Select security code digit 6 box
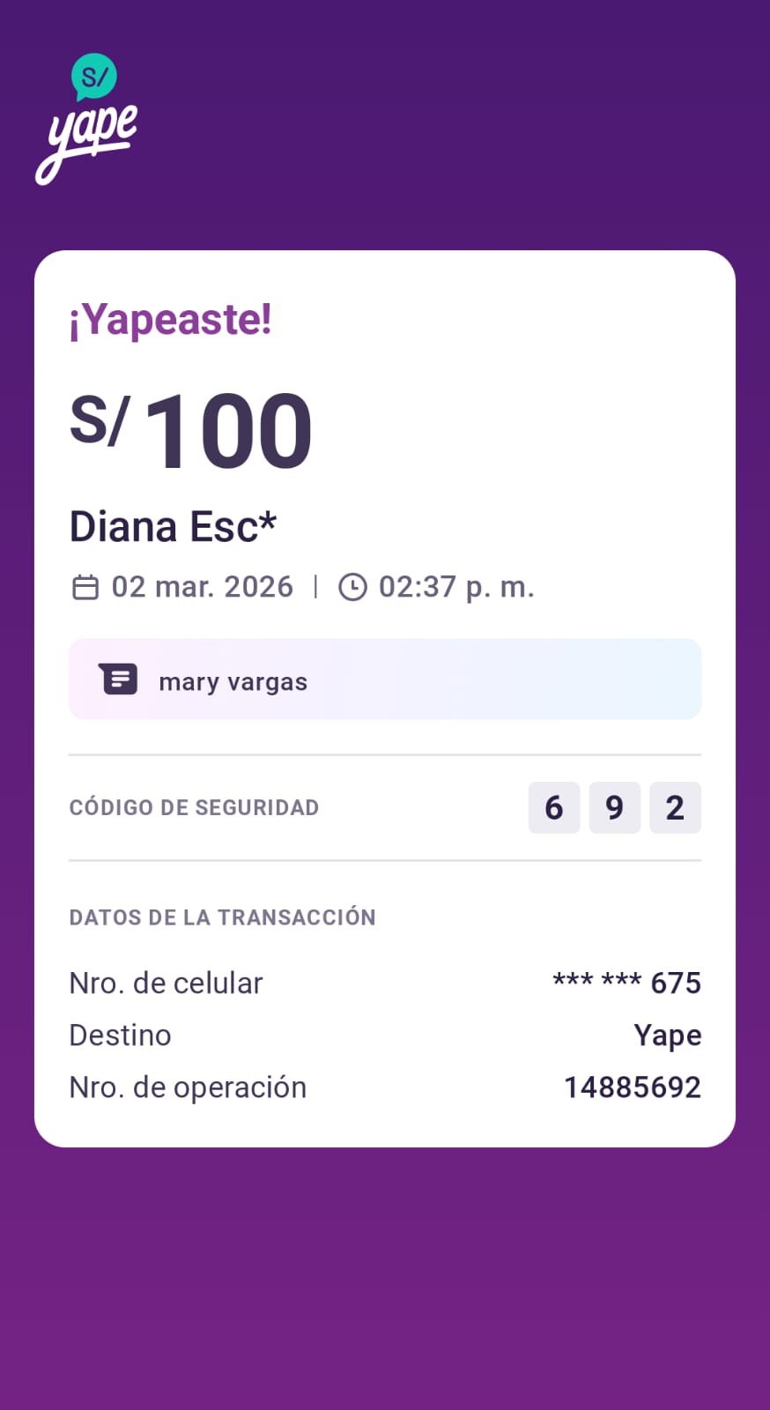770x1410 pixels. pyautogui.click(x=554, y=807)
